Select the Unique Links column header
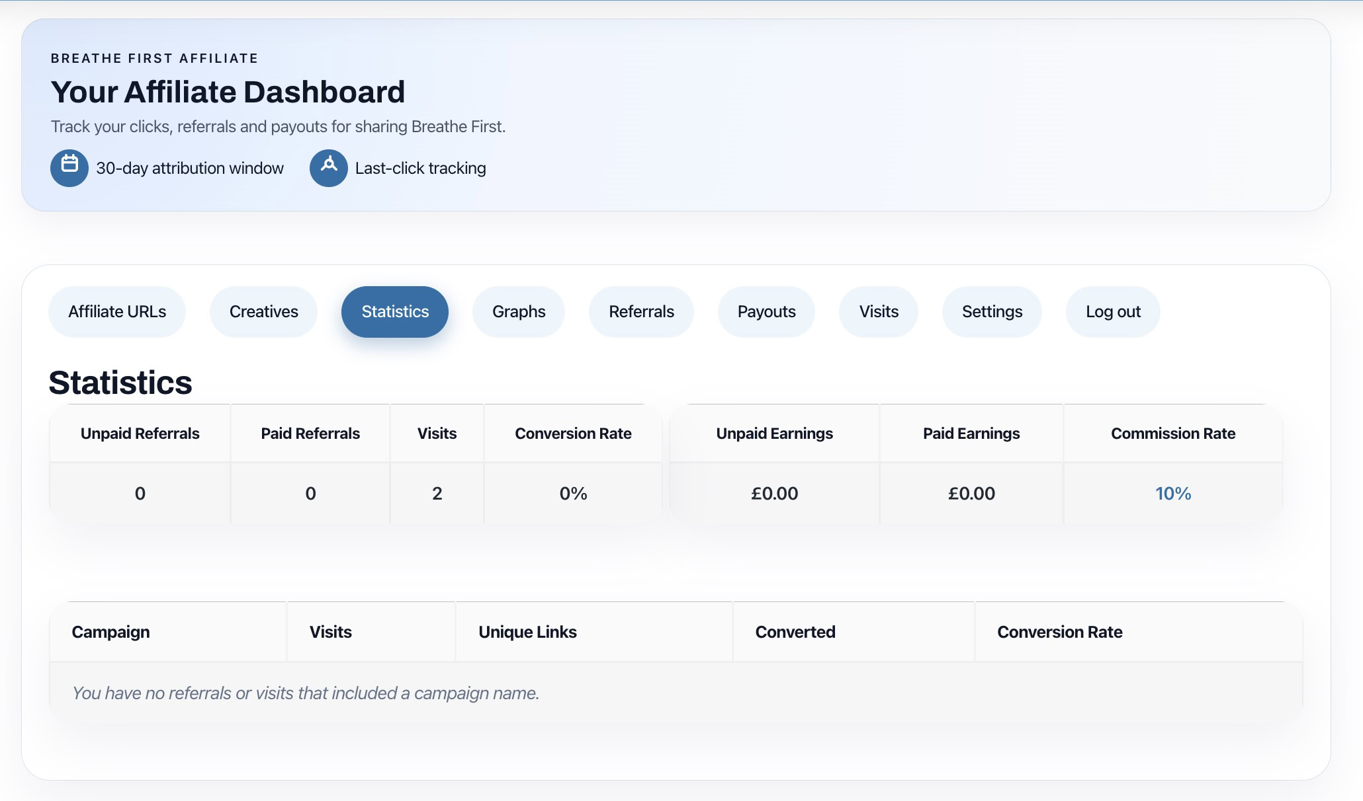This screenshot has height=801, width=1363. pos(527,631)
